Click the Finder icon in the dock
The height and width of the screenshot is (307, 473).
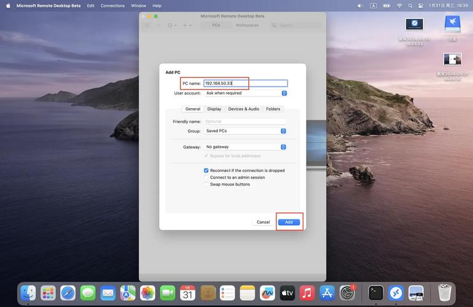[28, 293]
